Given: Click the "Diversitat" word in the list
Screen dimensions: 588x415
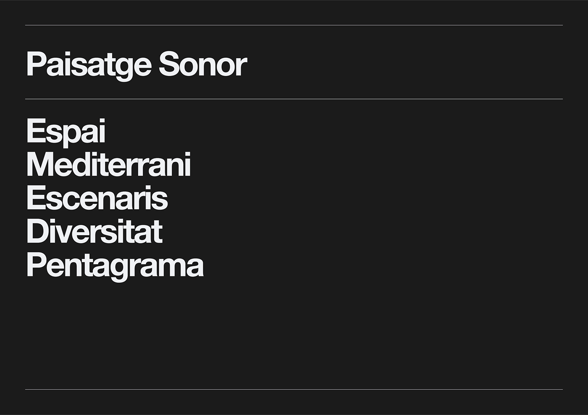Looking at the screenshot, I should pyautogui.click(x=94, y=231).
